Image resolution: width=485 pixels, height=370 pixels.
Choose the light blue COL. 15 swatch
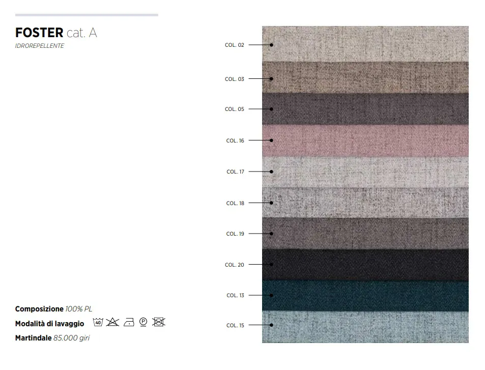[x=365, y=327]
